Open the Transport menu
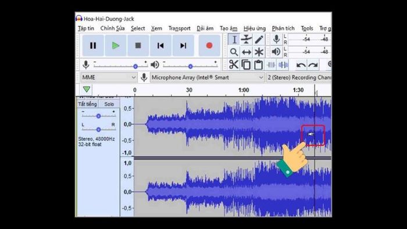This screenshot has width=407, height=229. point(179,28)
